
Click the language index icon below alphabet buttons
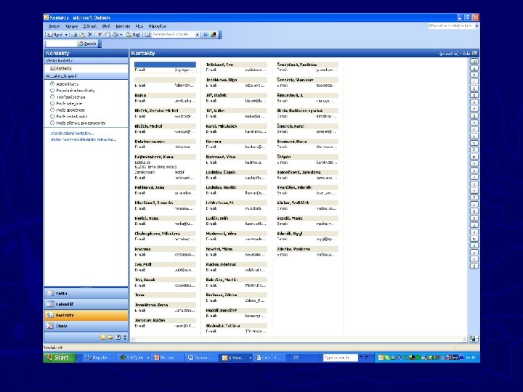(474, 339)
